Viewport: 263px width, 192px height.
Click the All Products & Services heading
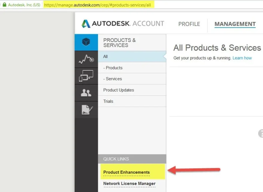(217, 48)
